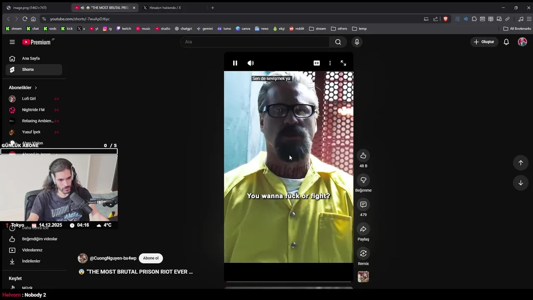
Task: Switch to image.png browser tab
Action: 35,7
